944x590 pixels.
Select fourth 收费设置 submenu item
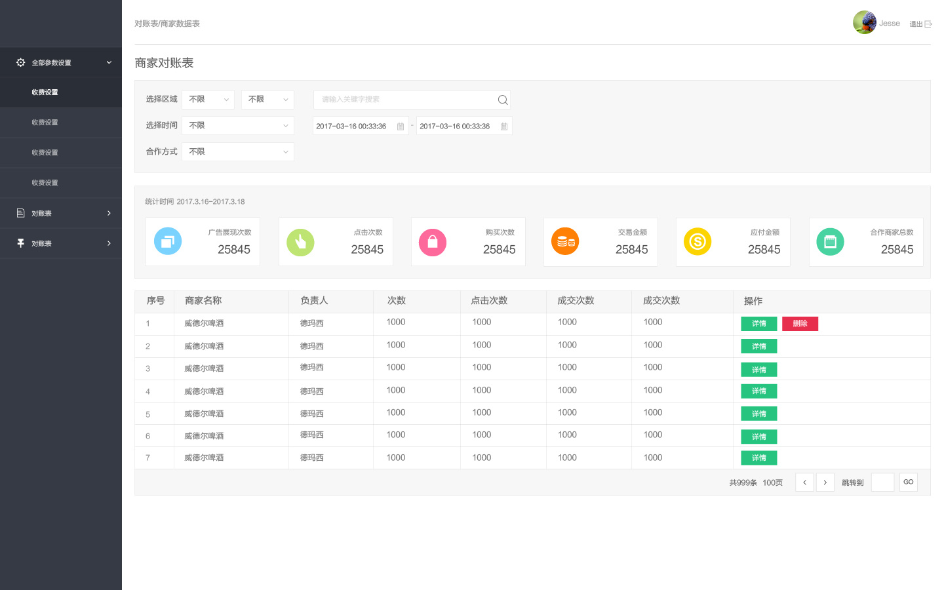click(61, 183)
